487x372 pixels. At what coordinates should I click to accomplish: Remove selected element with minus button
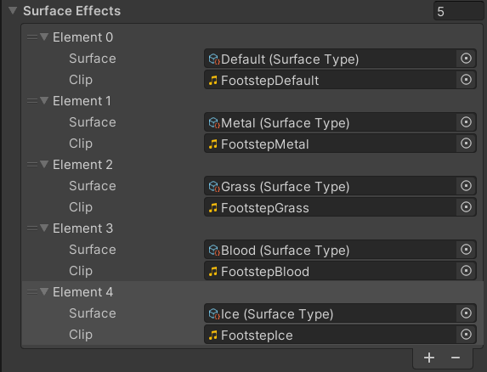pos(456,358)
